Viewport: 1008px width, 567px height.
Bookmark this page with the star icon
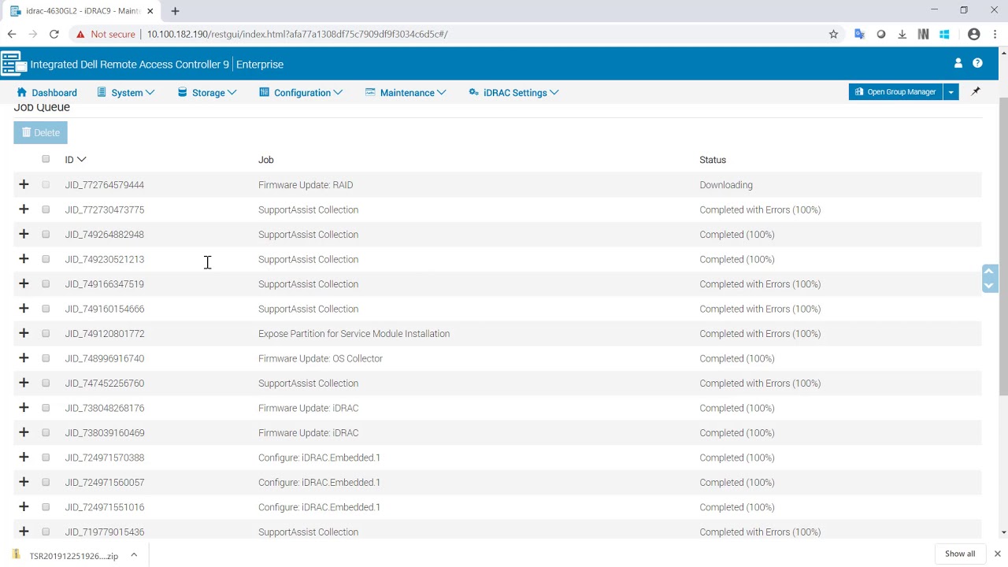tap(833, 34)
